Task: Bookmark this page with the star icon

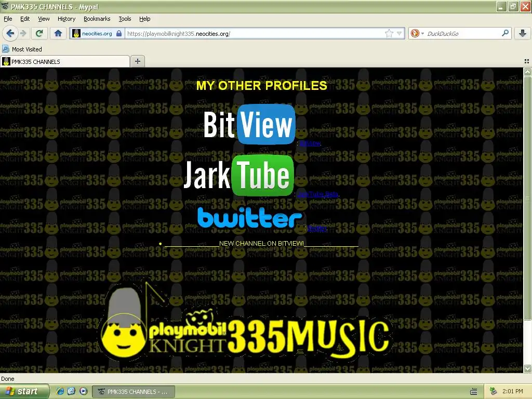Action: point(389,33)
